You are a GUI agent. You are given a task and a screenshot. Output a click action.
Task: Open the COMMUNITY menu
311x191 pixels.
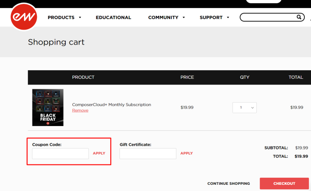163,18
